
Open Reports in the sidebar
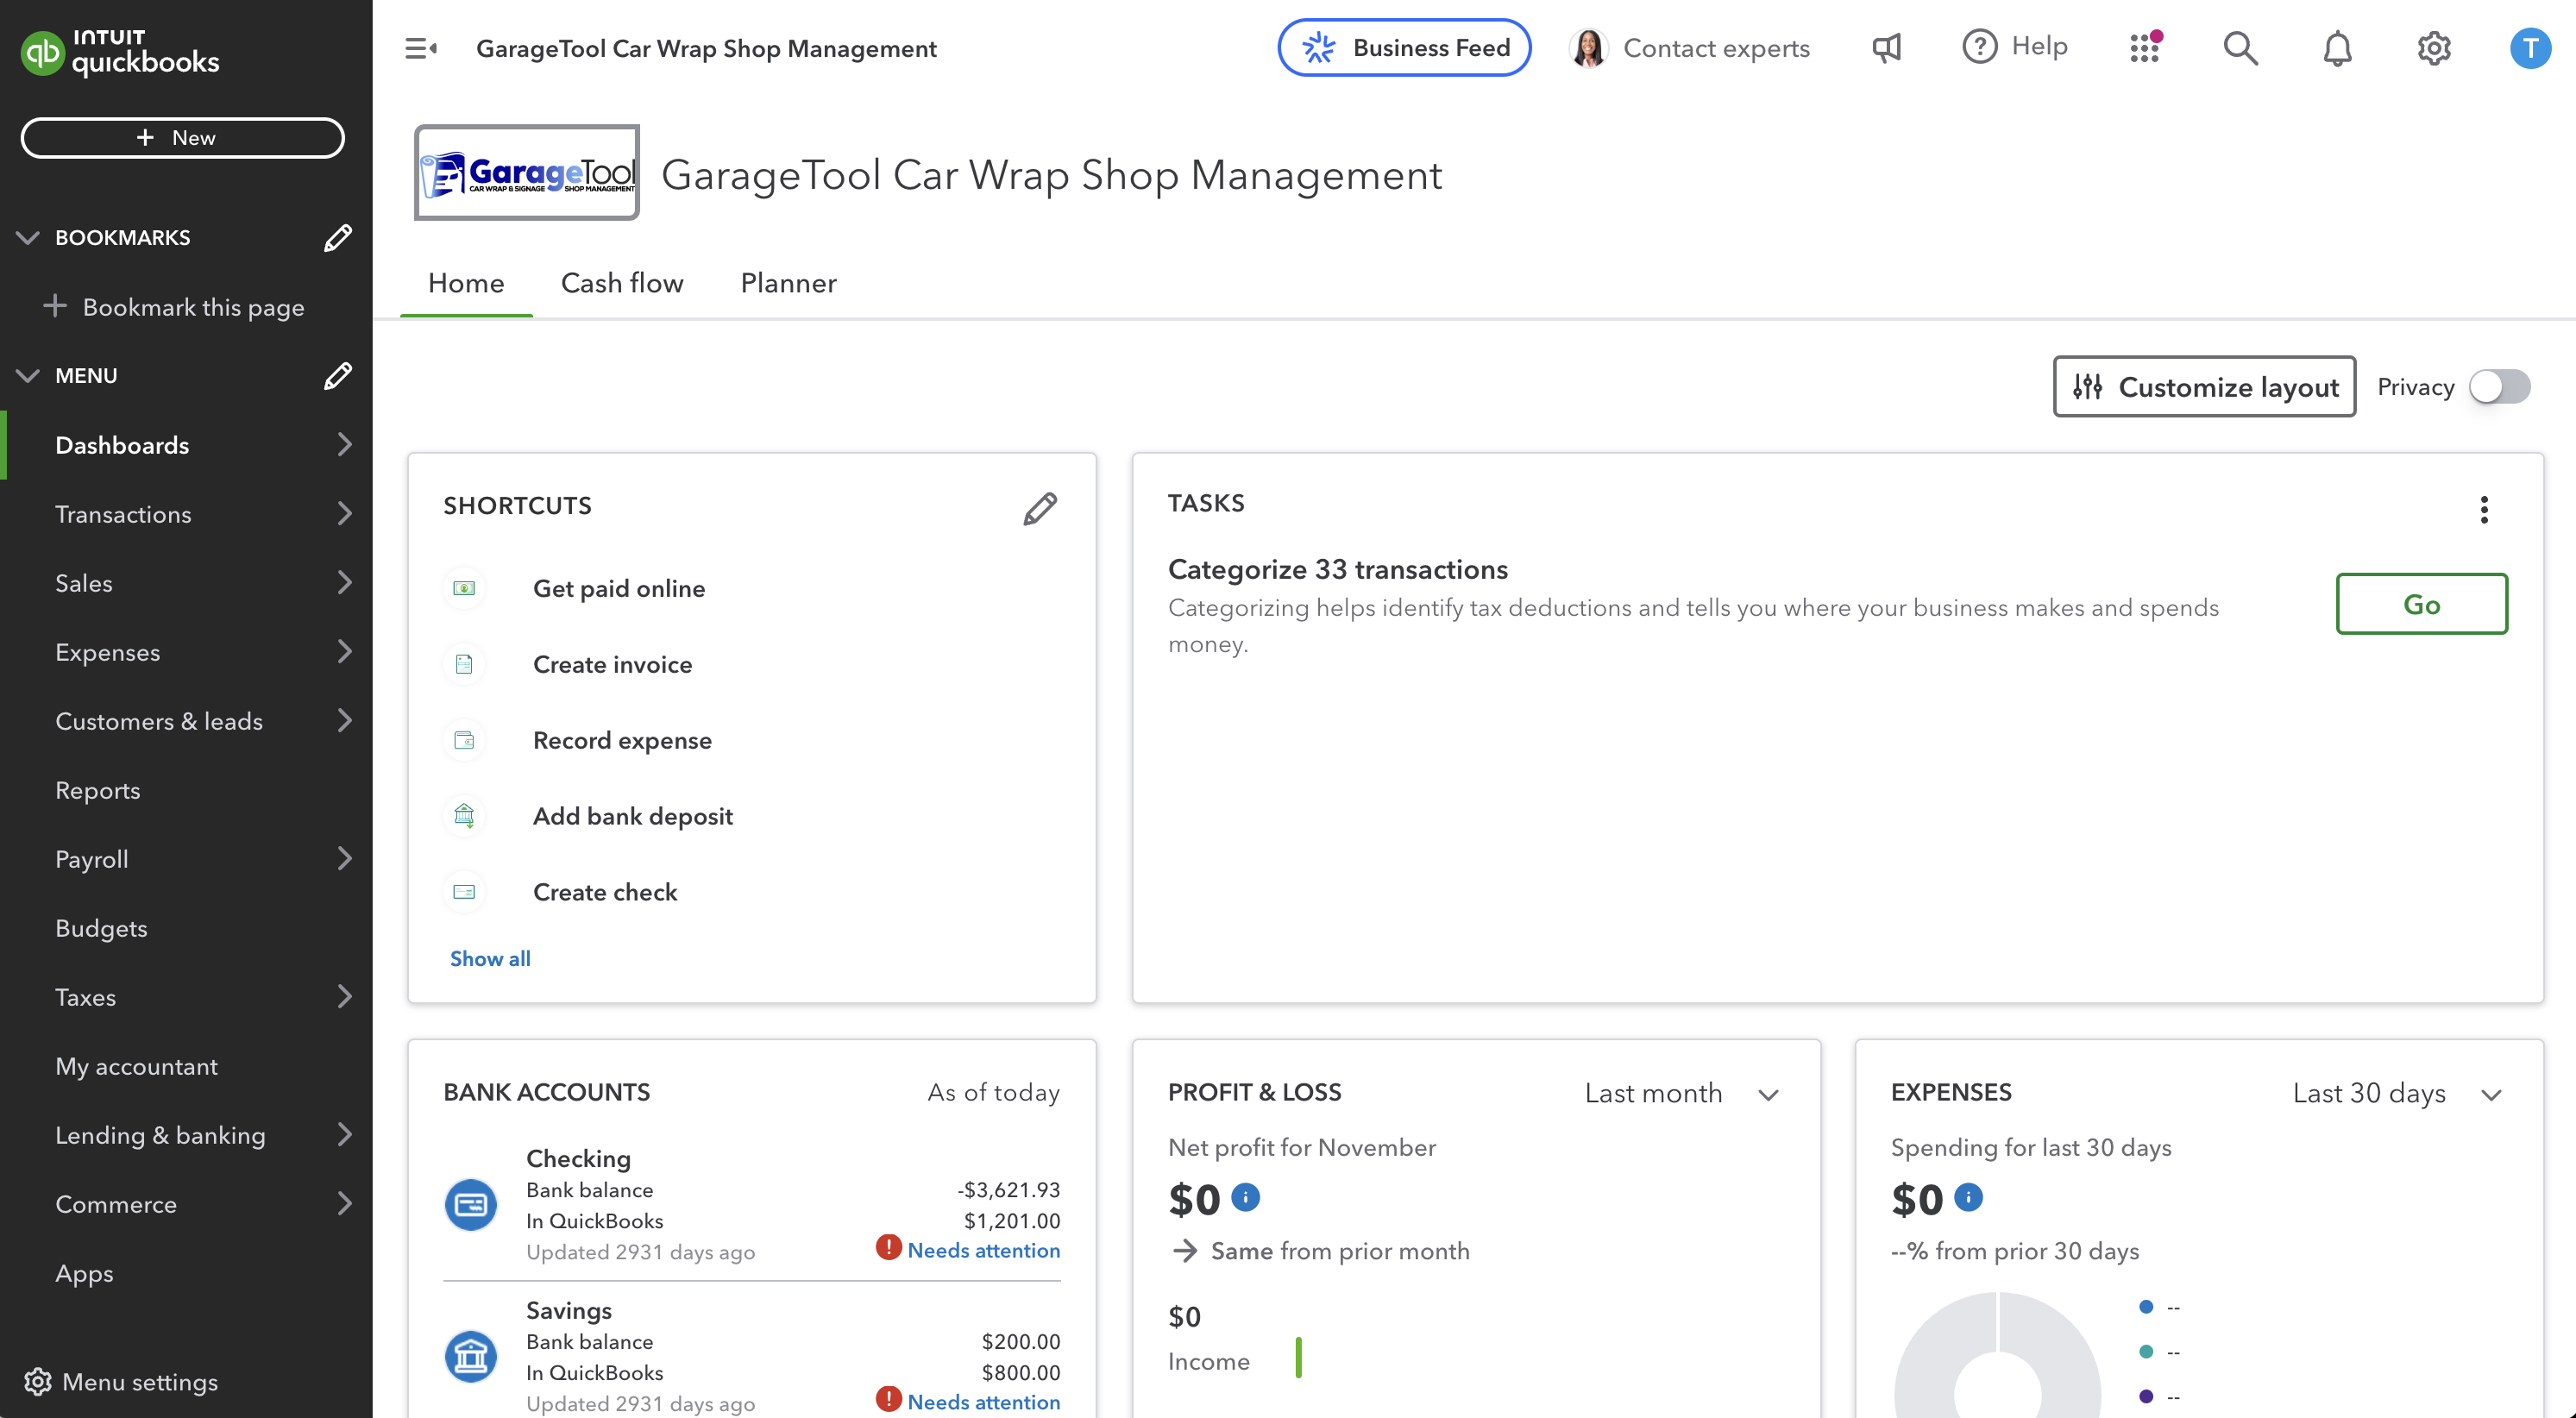click(98, 790)
